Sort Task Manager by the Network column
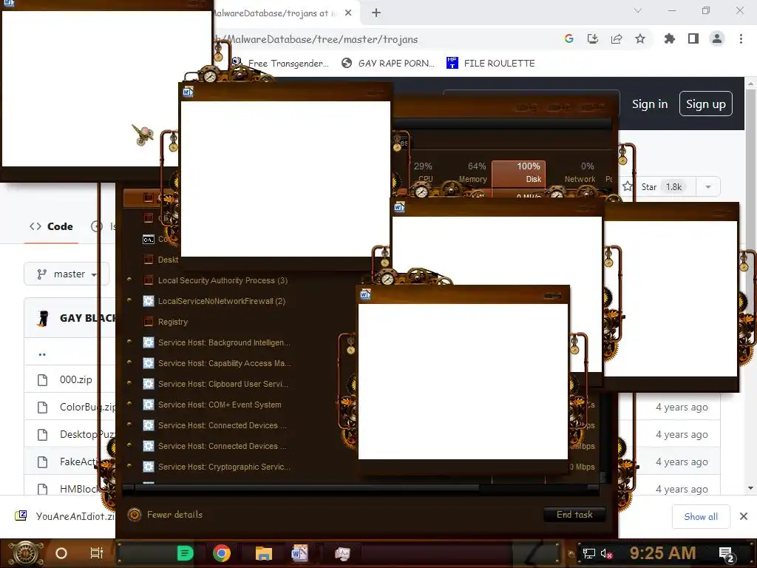Screen dimensions: 757x568 [x=578, y=172]
